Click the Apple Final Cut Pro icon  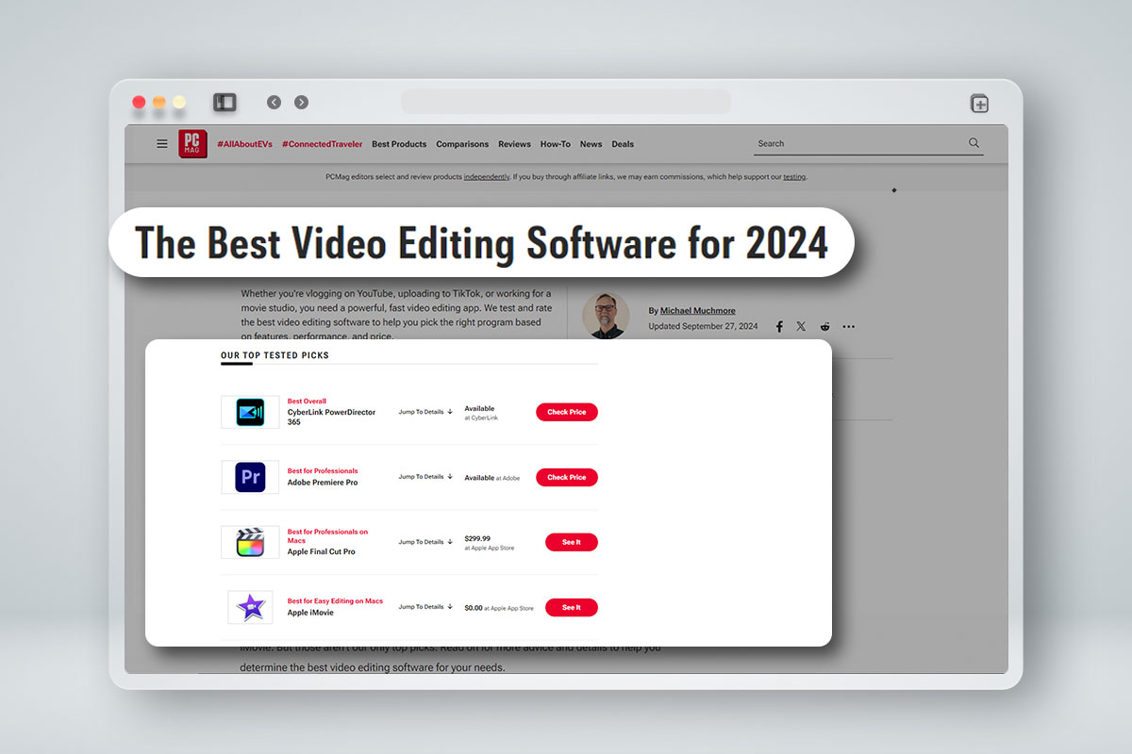(249, 542)
